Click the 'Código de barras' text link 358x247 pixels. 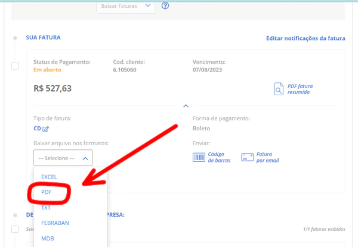pyautogui.click(x=220, y=157)
